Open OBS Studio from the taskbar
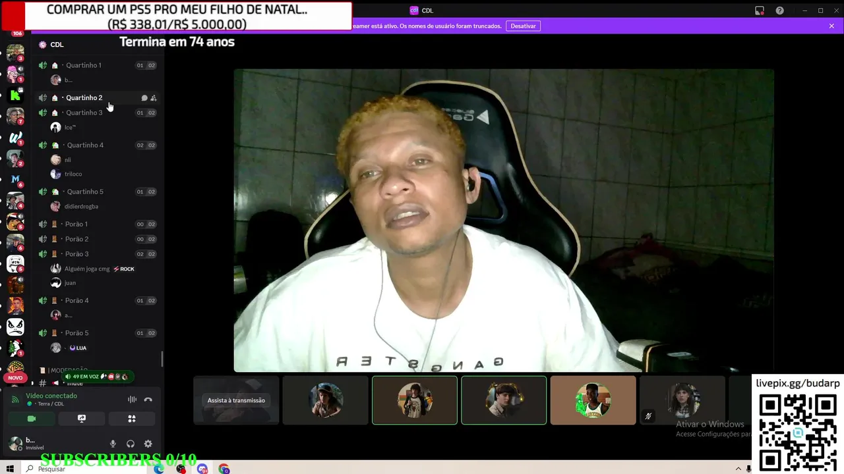 coord(181,469)
